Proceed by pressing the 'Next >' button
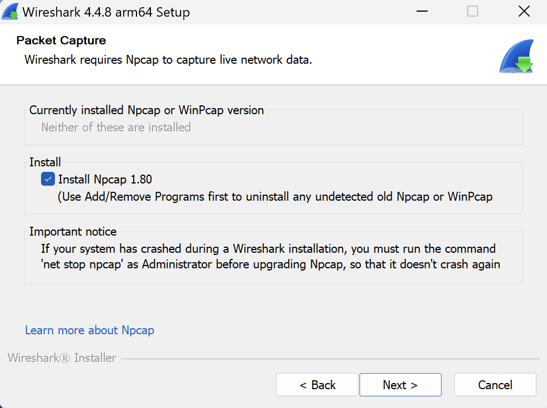547x408 pixels. [400, 385]
